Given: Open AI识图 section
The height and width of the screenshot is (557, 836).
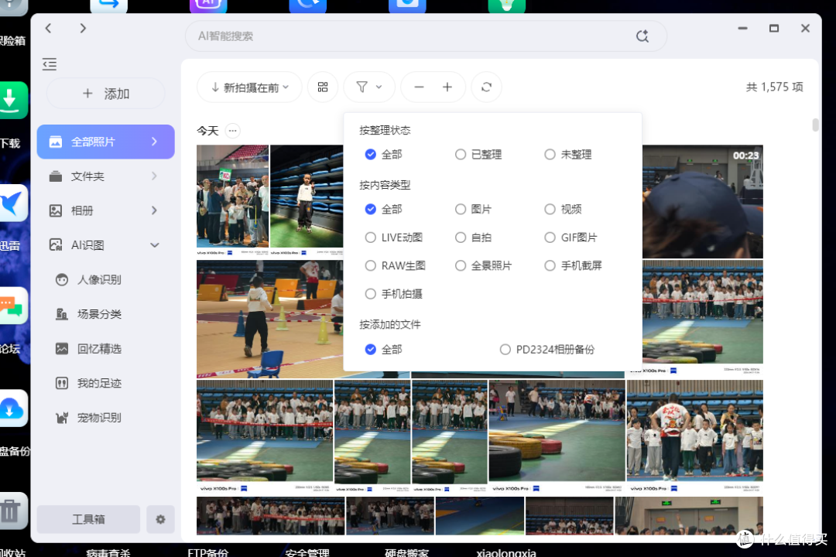Looking at the screenshot, I should coord(105,245).
